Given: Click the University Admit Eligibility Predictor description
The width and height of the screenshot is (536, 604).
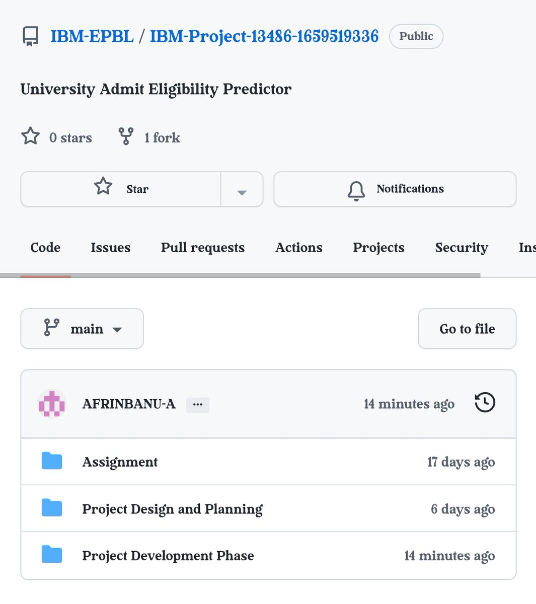Looking at the screenshot, I should click(x=156, y=89).
